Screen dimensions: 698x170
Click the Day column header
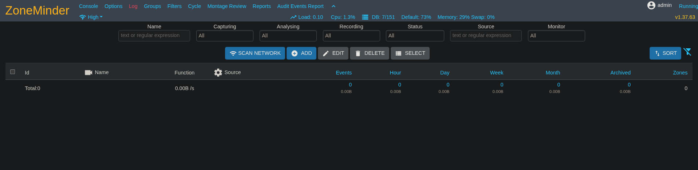point(445,73)
